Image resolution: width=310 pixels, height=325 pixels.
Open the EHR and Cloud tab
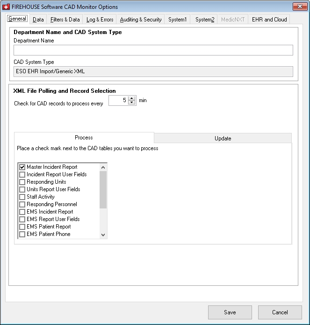[269, 20]
